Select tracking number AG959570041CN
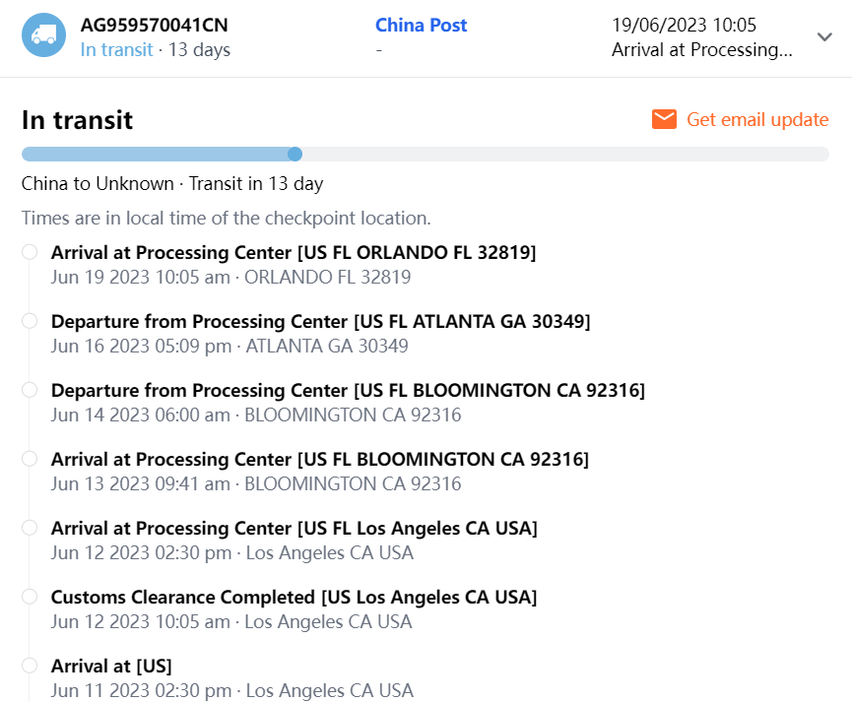The height and width of the screenshot is (702, 852). [x=154, y=25]
